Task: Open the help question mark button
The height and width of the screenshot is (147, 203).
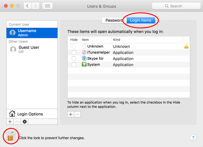Action: pos(193,138)
